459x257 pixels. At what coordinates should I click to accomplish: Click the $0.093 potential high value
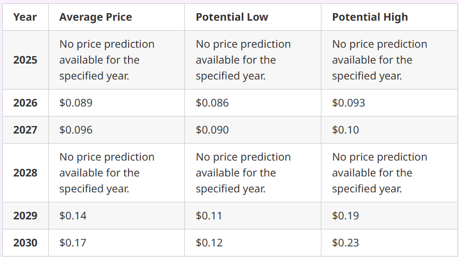coord(348,103)
